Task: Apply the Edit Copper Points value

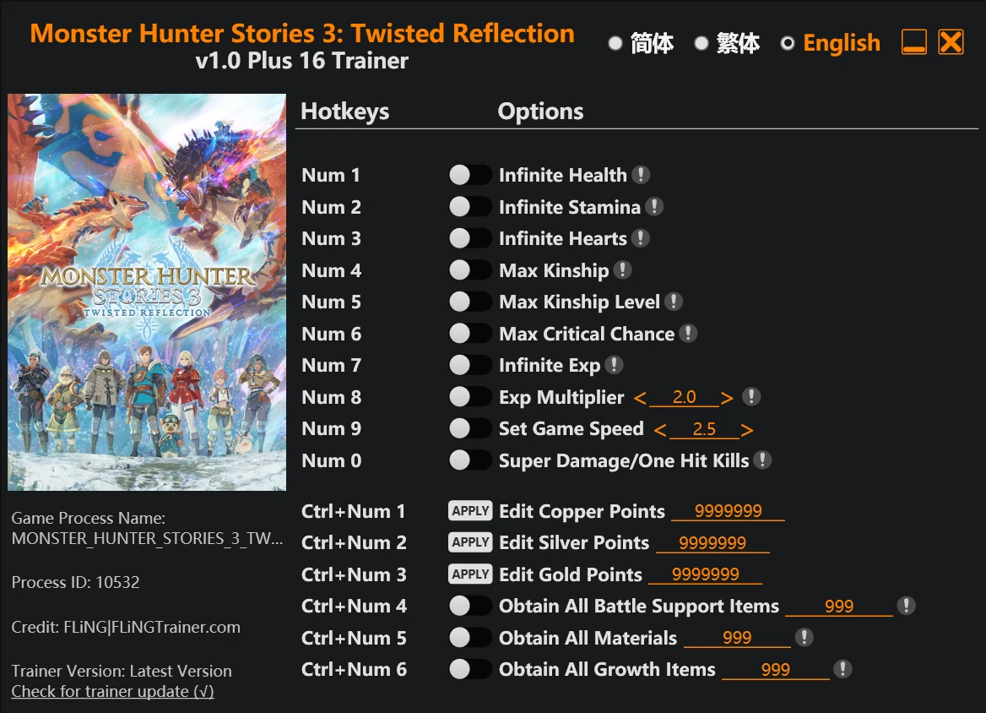Action: 469,510
